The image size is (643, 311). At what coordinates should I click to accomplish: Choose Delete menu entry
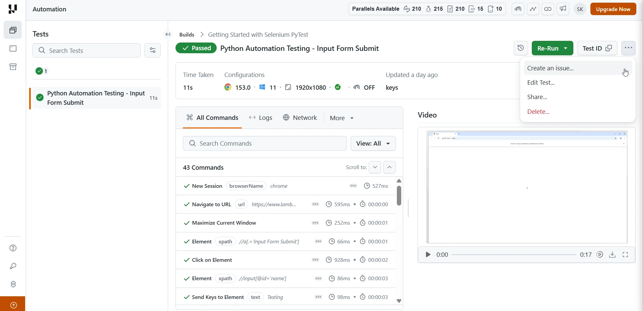click(x=578, y=111)
